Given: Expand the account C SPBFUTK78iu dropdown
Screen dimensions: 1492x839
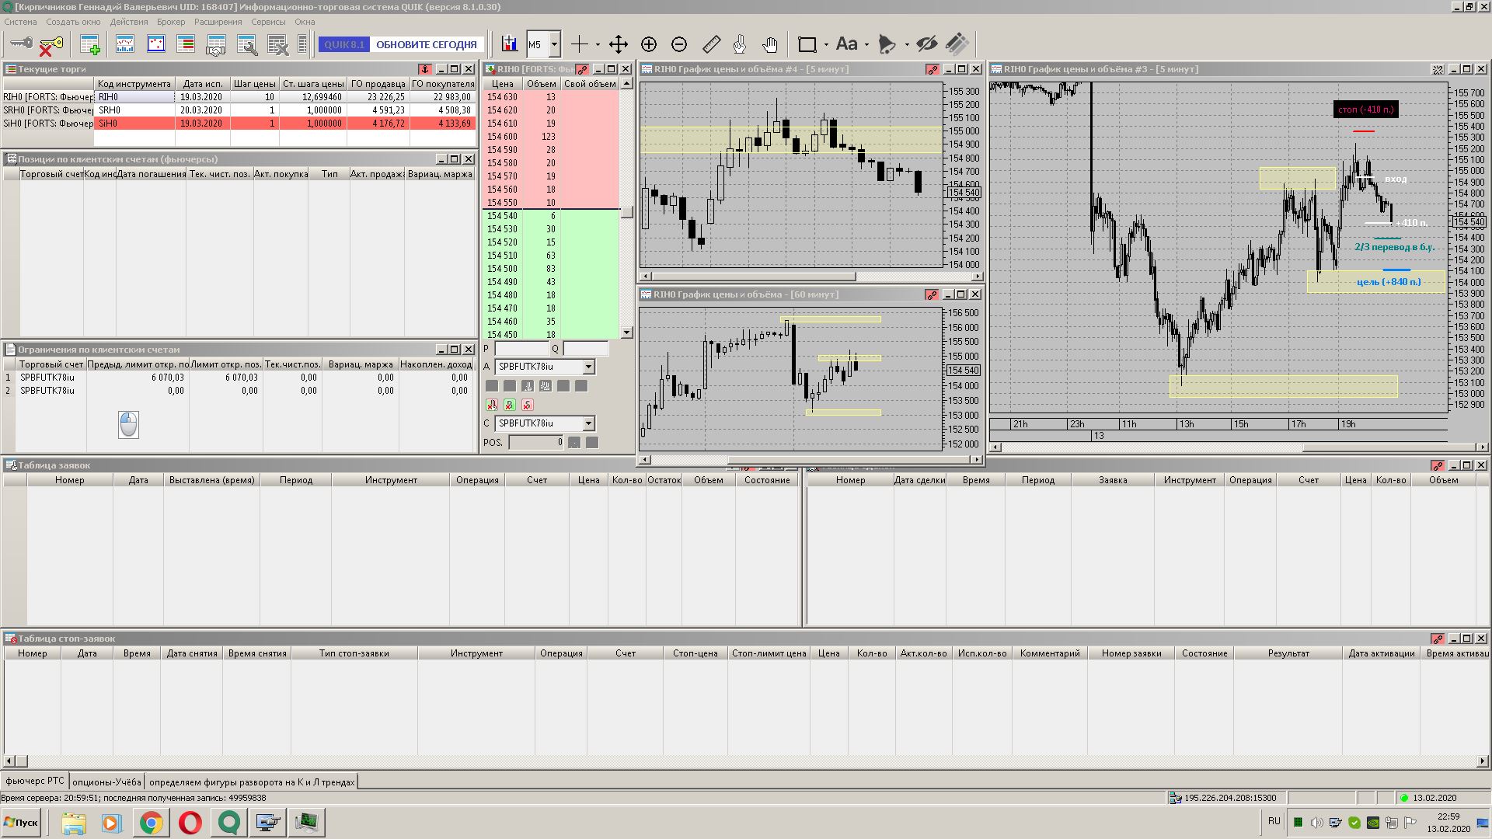Looking at the screenshot, I should (x=588, y=423).
